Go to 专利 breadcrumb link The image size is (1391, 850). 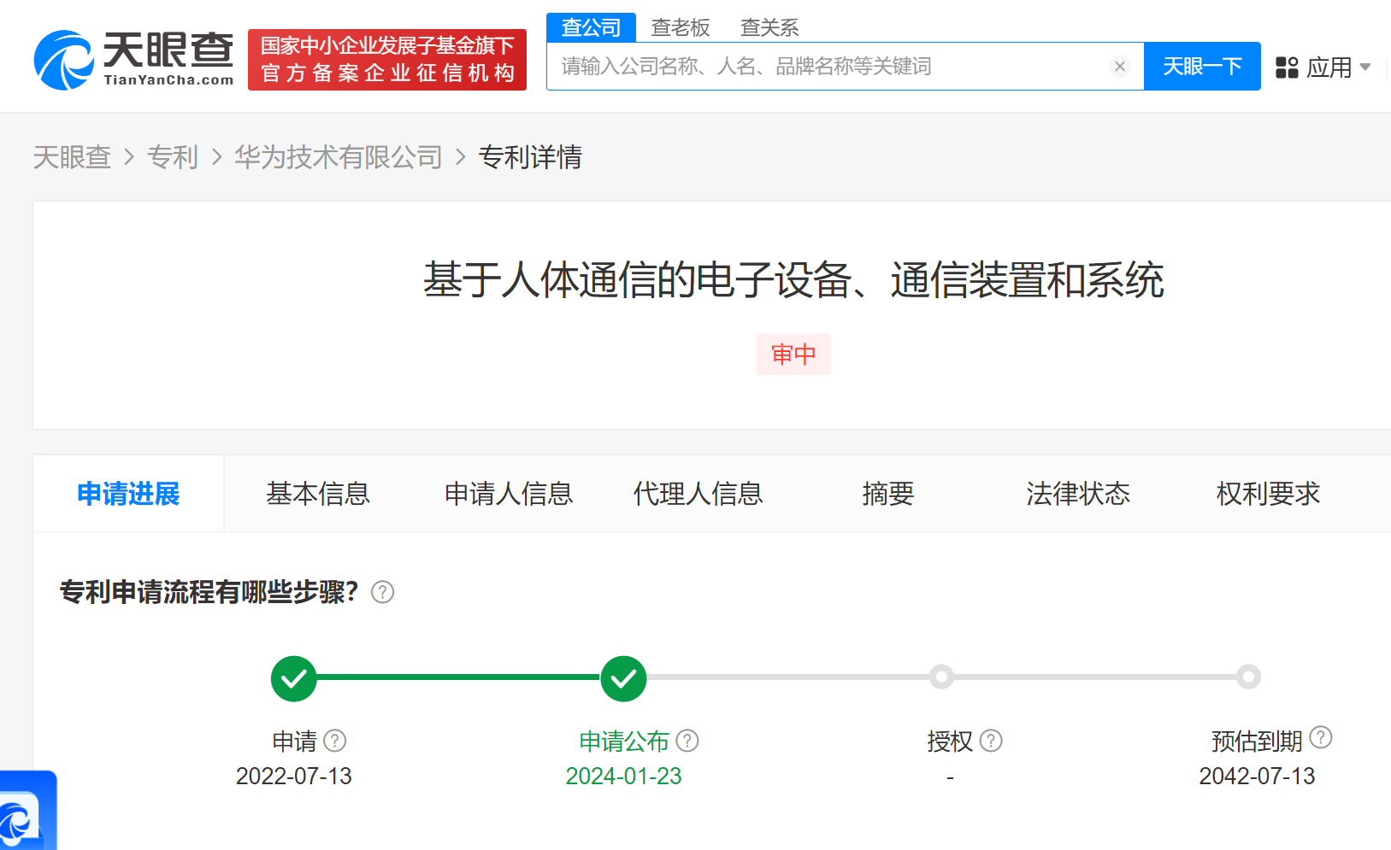173,157
